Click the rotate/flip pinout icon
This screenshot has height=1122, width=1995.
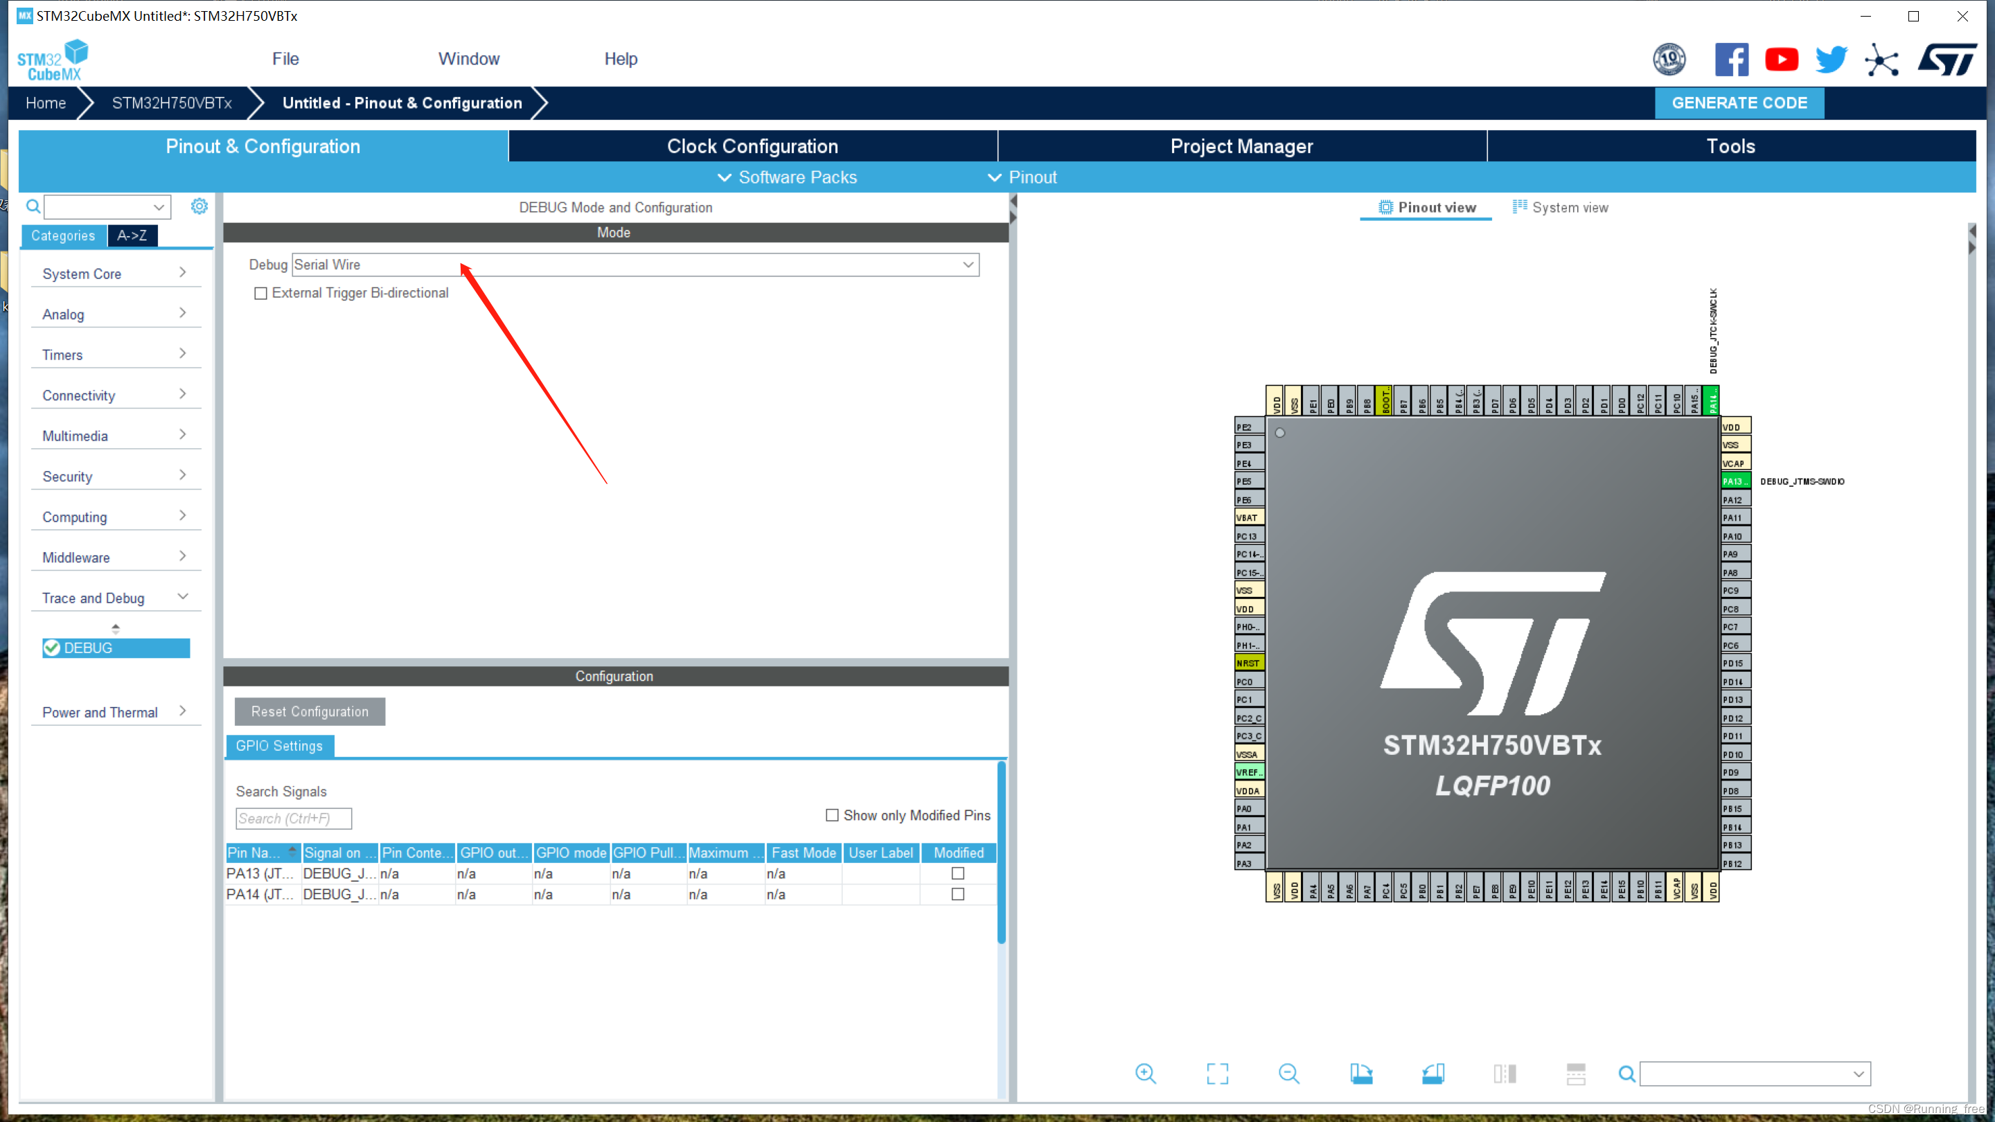[x=1360, y=1073]
